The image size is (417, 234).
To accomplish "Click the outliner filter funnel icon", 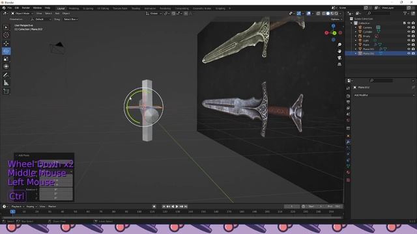I will click(405, 13).
